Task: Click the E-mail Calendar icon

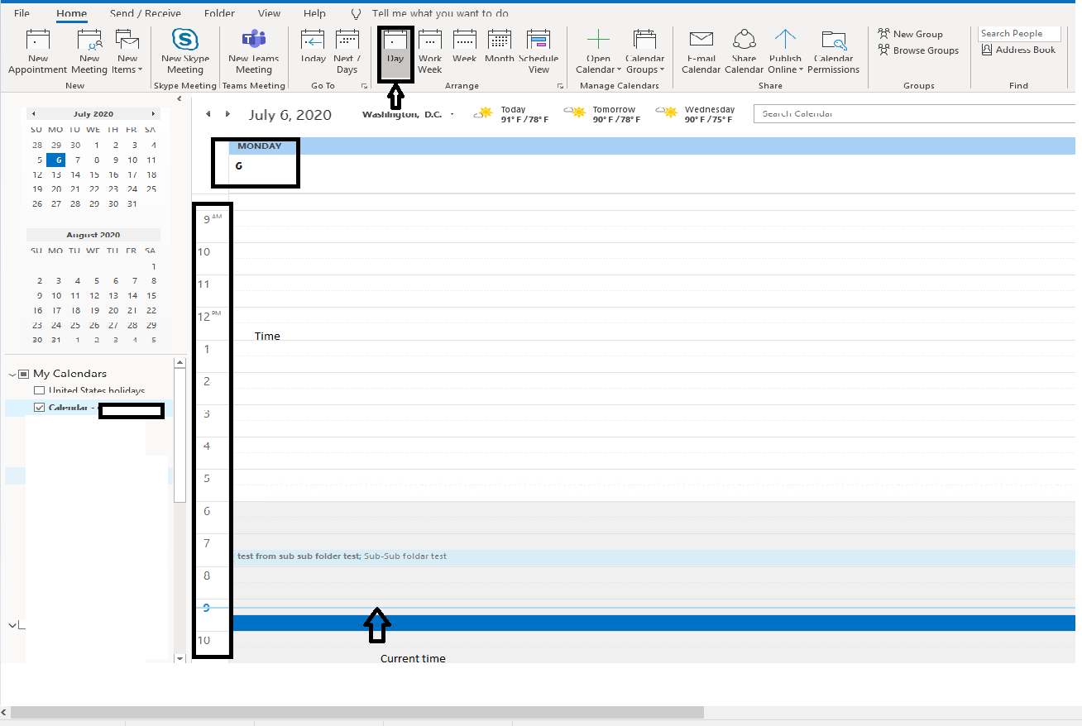Action: point(701,52)
